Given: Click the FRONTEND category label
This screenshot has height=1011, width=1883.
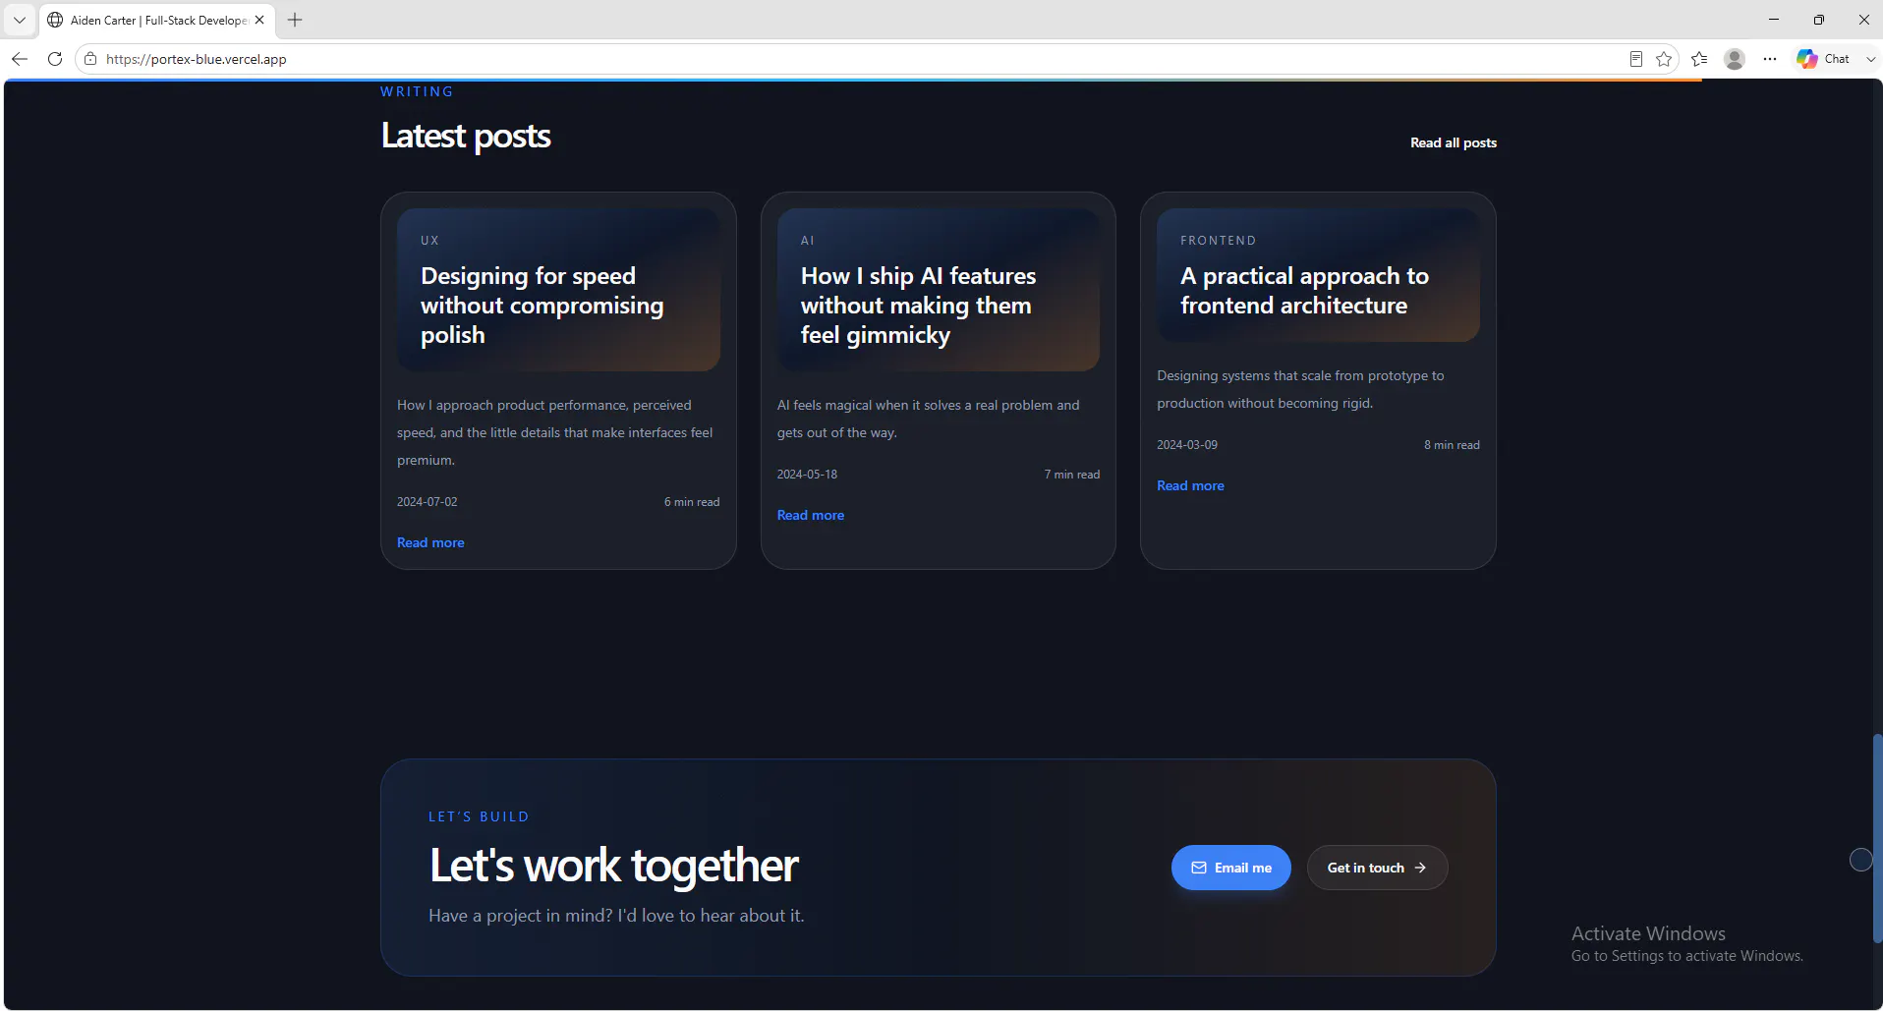Looking at the screenshot, I should tap(1218, 240).
